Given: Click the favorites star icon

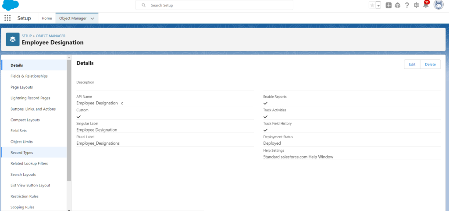Looking at the screenshot, I should [x=372, y=5].
